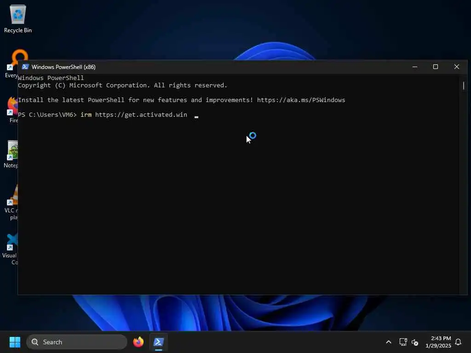Open the notifications bell
Screen dimensions: 471x353
point(458,342)
